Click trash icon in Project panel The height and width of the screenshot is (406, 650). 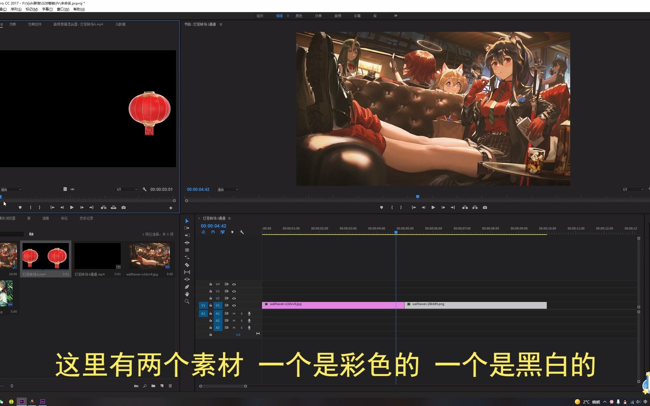pyautogui.click(x=170, y=386)
